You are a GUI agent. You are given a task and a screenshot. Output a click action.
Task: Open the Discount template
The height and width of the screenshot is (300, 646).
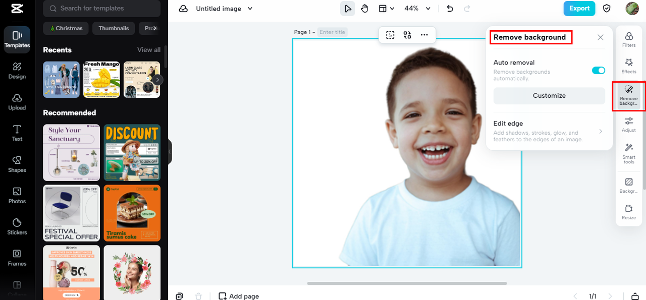coord(132,153)
